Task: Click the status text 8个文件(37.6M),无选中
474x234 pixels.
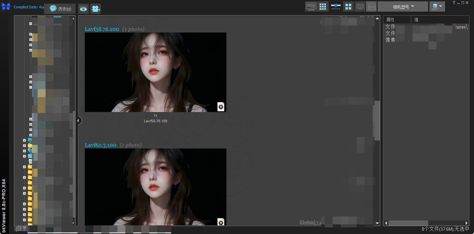Action: tap(445, 229)
